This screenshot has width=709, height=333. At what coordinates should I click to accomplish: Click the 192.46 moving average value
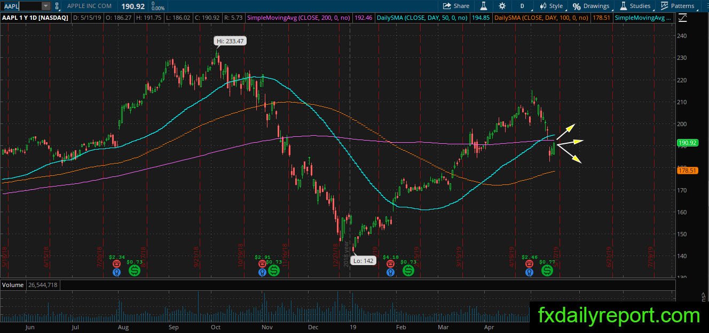[x=363, y=18]
